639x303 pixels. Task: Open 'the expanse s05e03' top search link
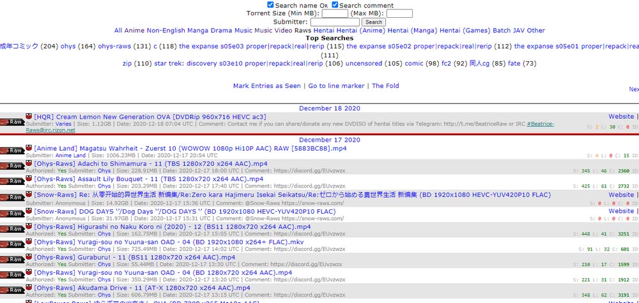pyautogui.click(x=252, y=47)
